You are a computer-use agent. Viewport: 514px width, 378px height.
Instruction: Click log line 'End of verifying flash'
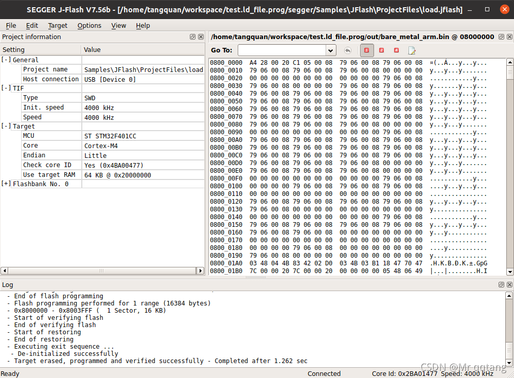pyautogui.click(x=55, y=325)
